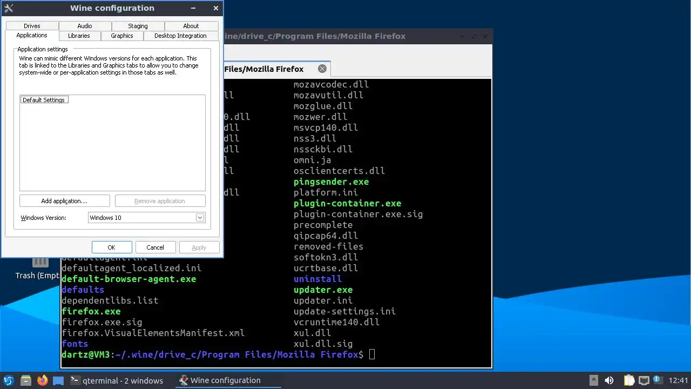691x389 pixels.
Task: Click the Remove application button
Action: click(160, 201)
